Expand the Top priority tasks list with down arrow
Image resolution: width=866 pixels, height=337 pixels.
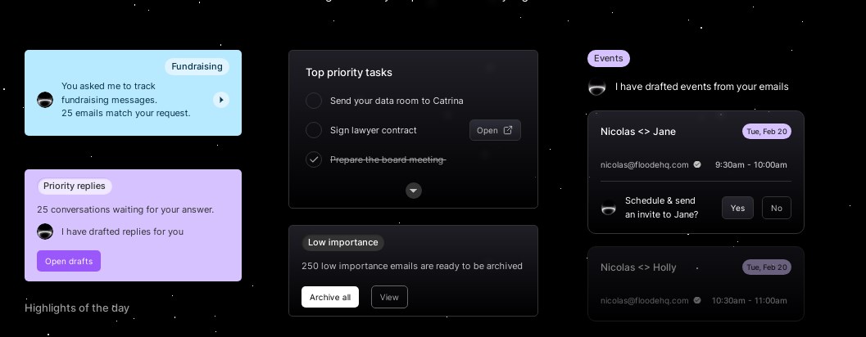(x=414, y=191)
